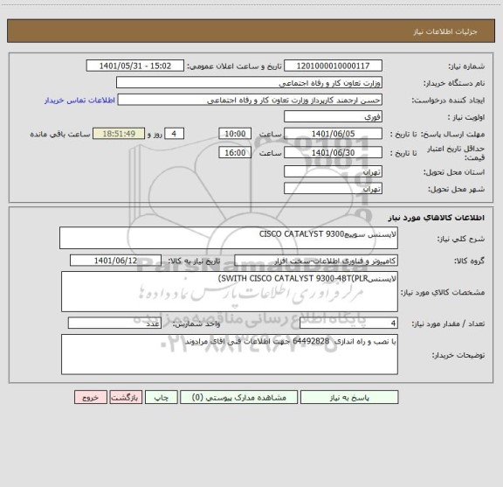
Task: Click the خروج exit button
Action: click(91, 397)
